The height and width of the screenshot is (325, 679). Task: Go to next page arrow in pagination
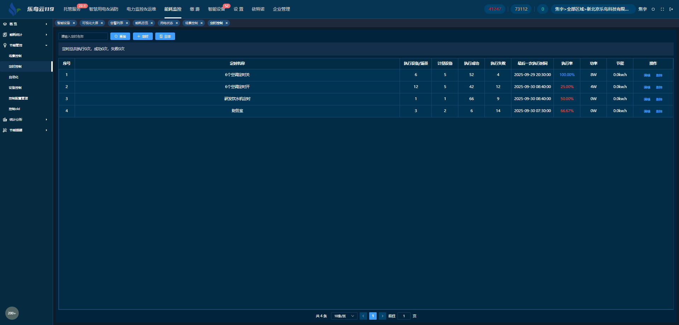pyautogui.click(x=382, y=316)
